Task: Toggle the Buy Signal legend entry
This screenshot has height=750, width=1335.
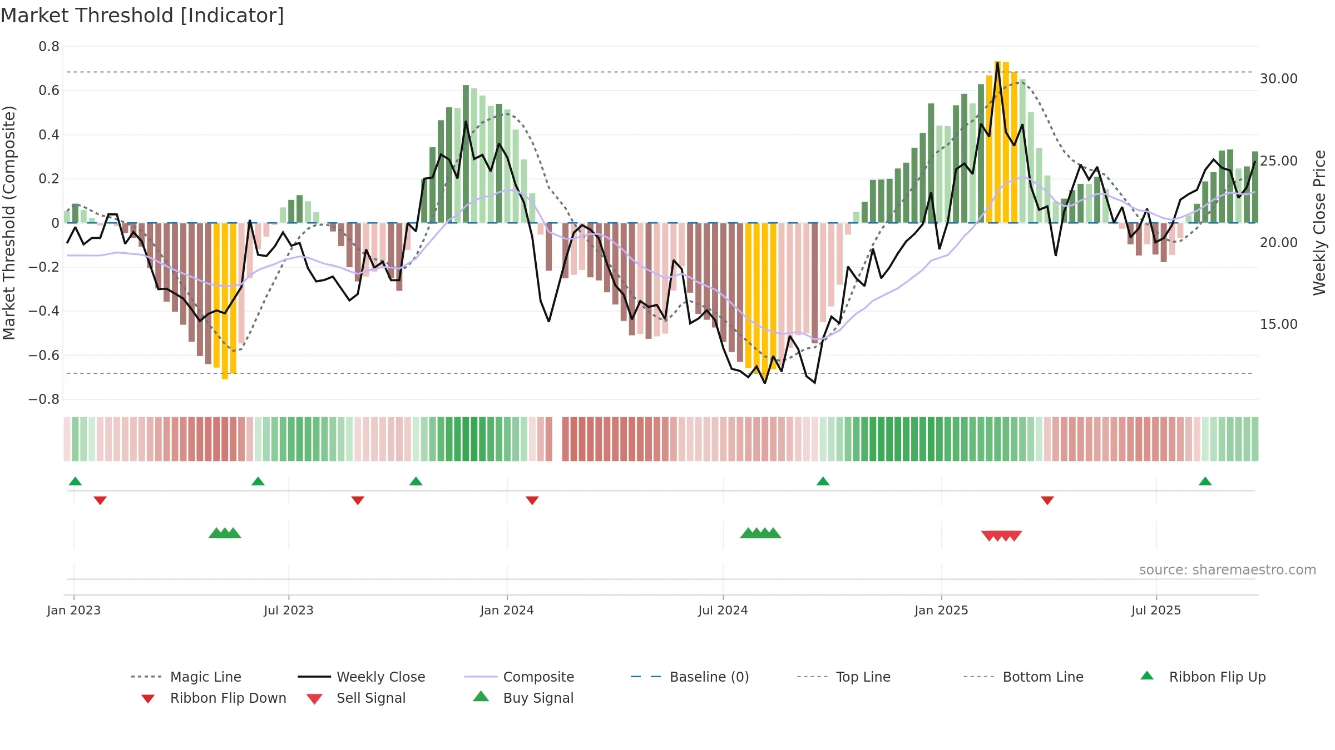Action: pyautogui.click(x=523, y=698)
